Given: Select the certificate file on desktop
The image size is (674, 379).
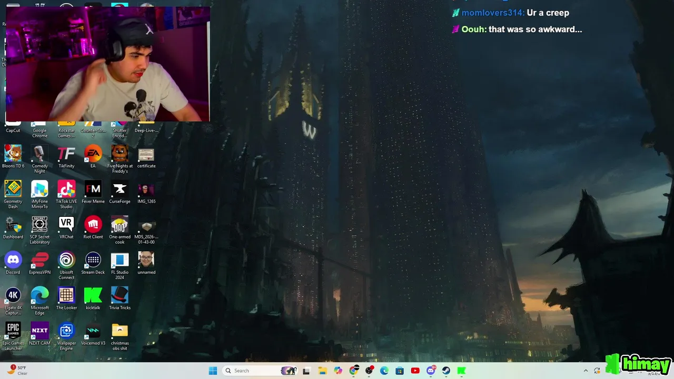Looking at the screenshot, I should [146, 157].
